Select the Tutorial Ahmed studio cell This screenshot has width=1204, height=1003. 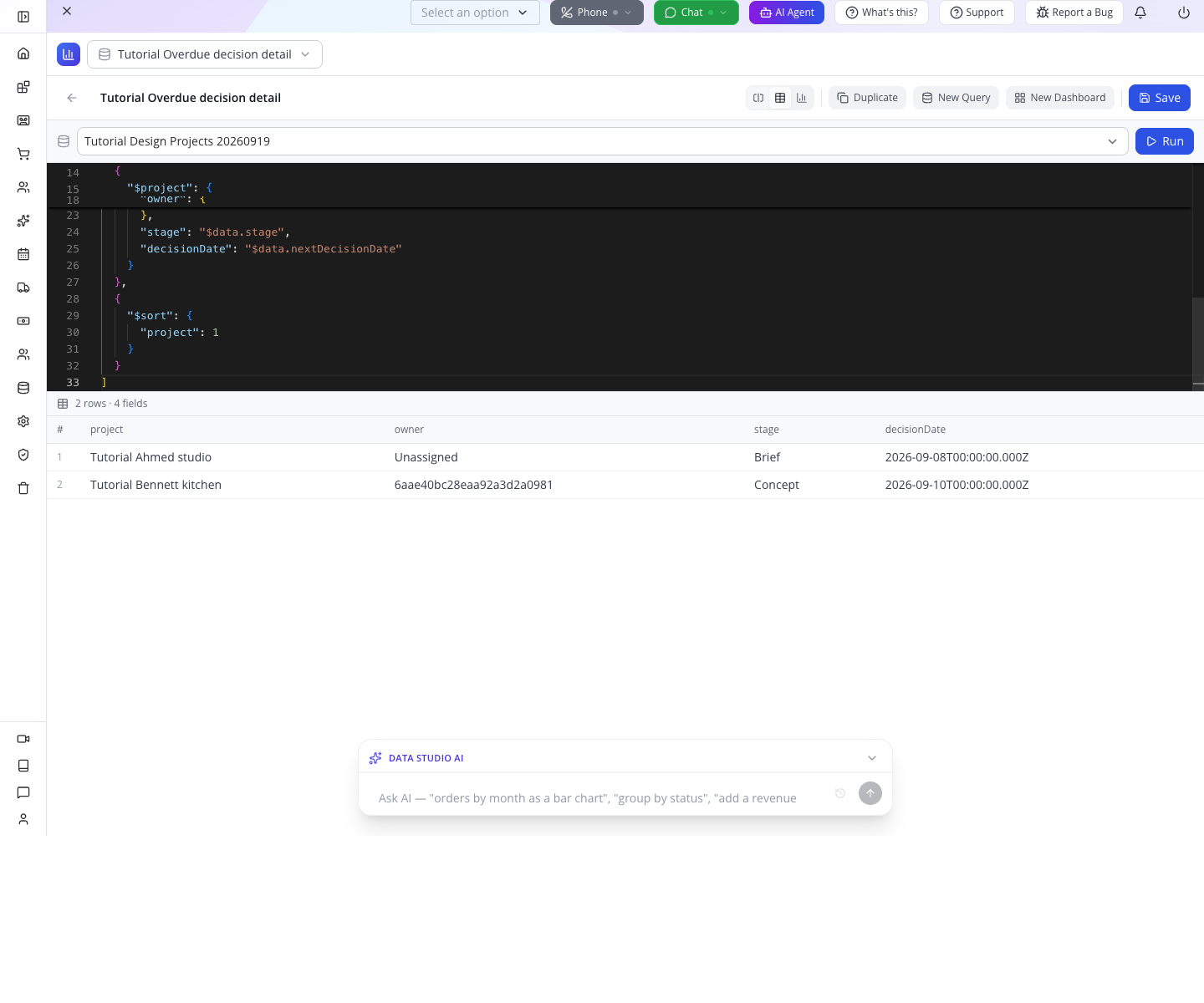(x=150, y=457)
